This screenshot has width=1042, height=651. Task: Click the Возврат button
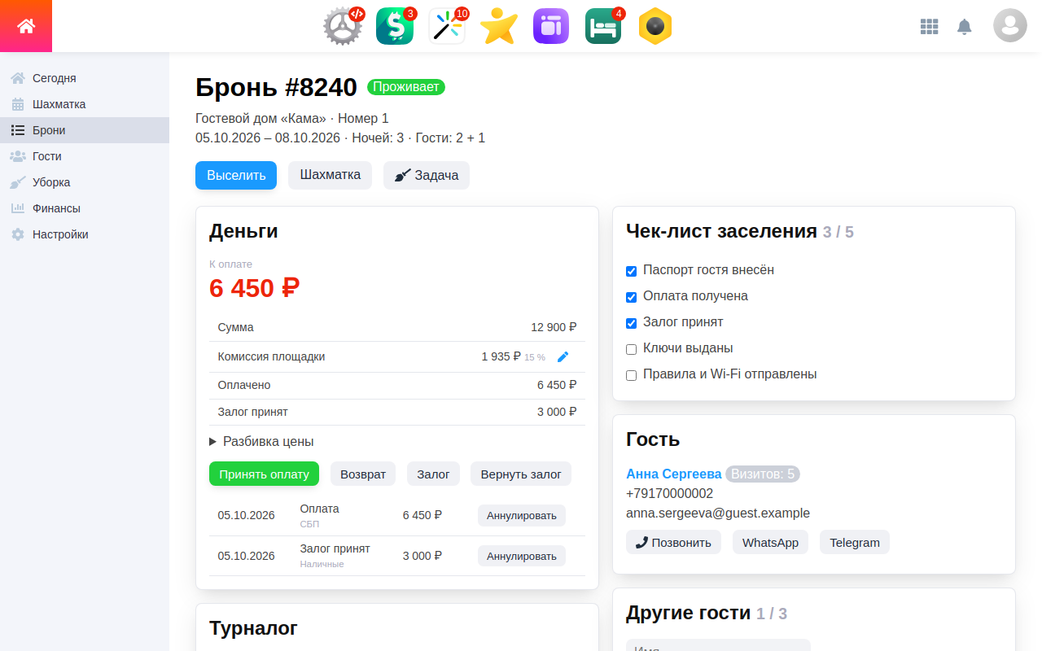[x=363, y=474]
